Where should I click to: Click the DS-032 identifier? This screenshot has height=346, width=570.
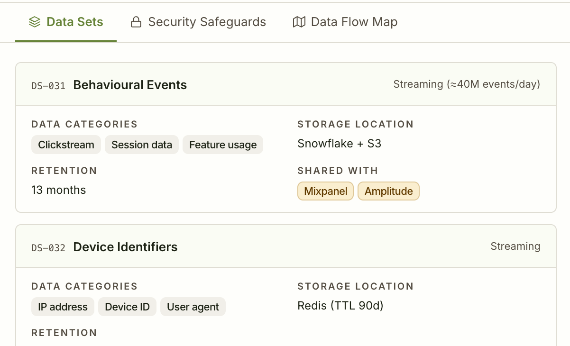pyautogui.click(x=48, y=248)
